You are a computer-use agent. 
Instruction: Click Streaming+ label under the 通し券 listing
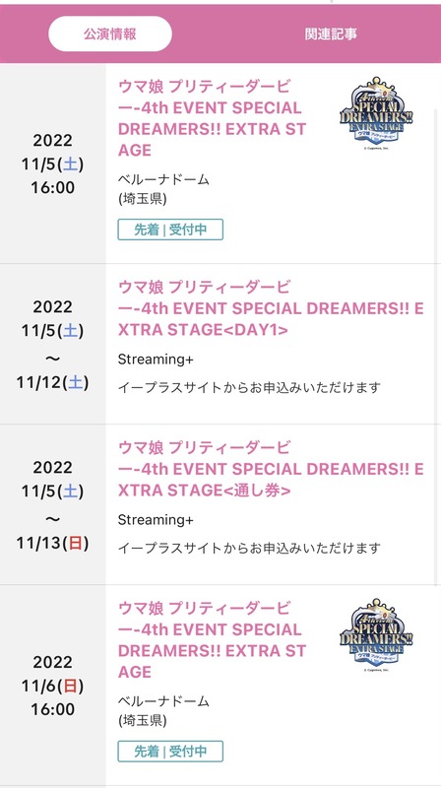(156, 520)
